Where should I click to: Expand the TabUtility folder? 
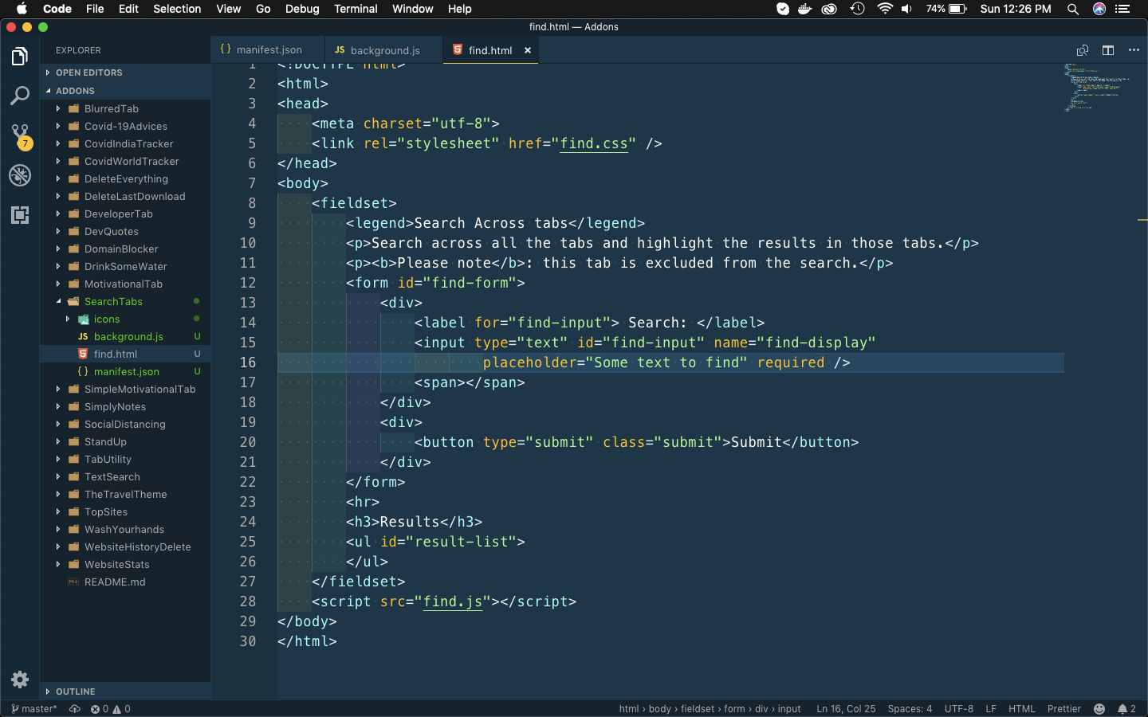pyautogui.click(x=125, y=459)
